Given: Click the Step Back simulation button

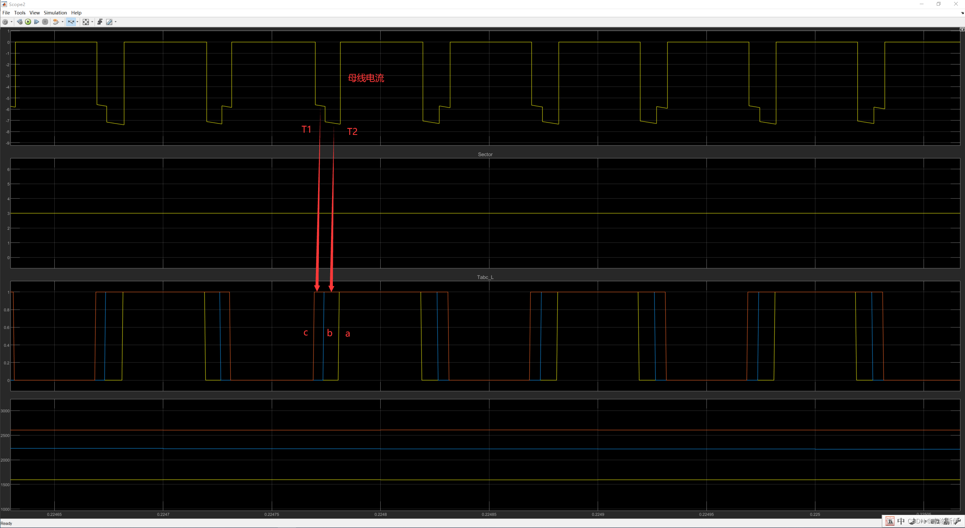Looking at the screenshot, I should click(x=20, y=22).
